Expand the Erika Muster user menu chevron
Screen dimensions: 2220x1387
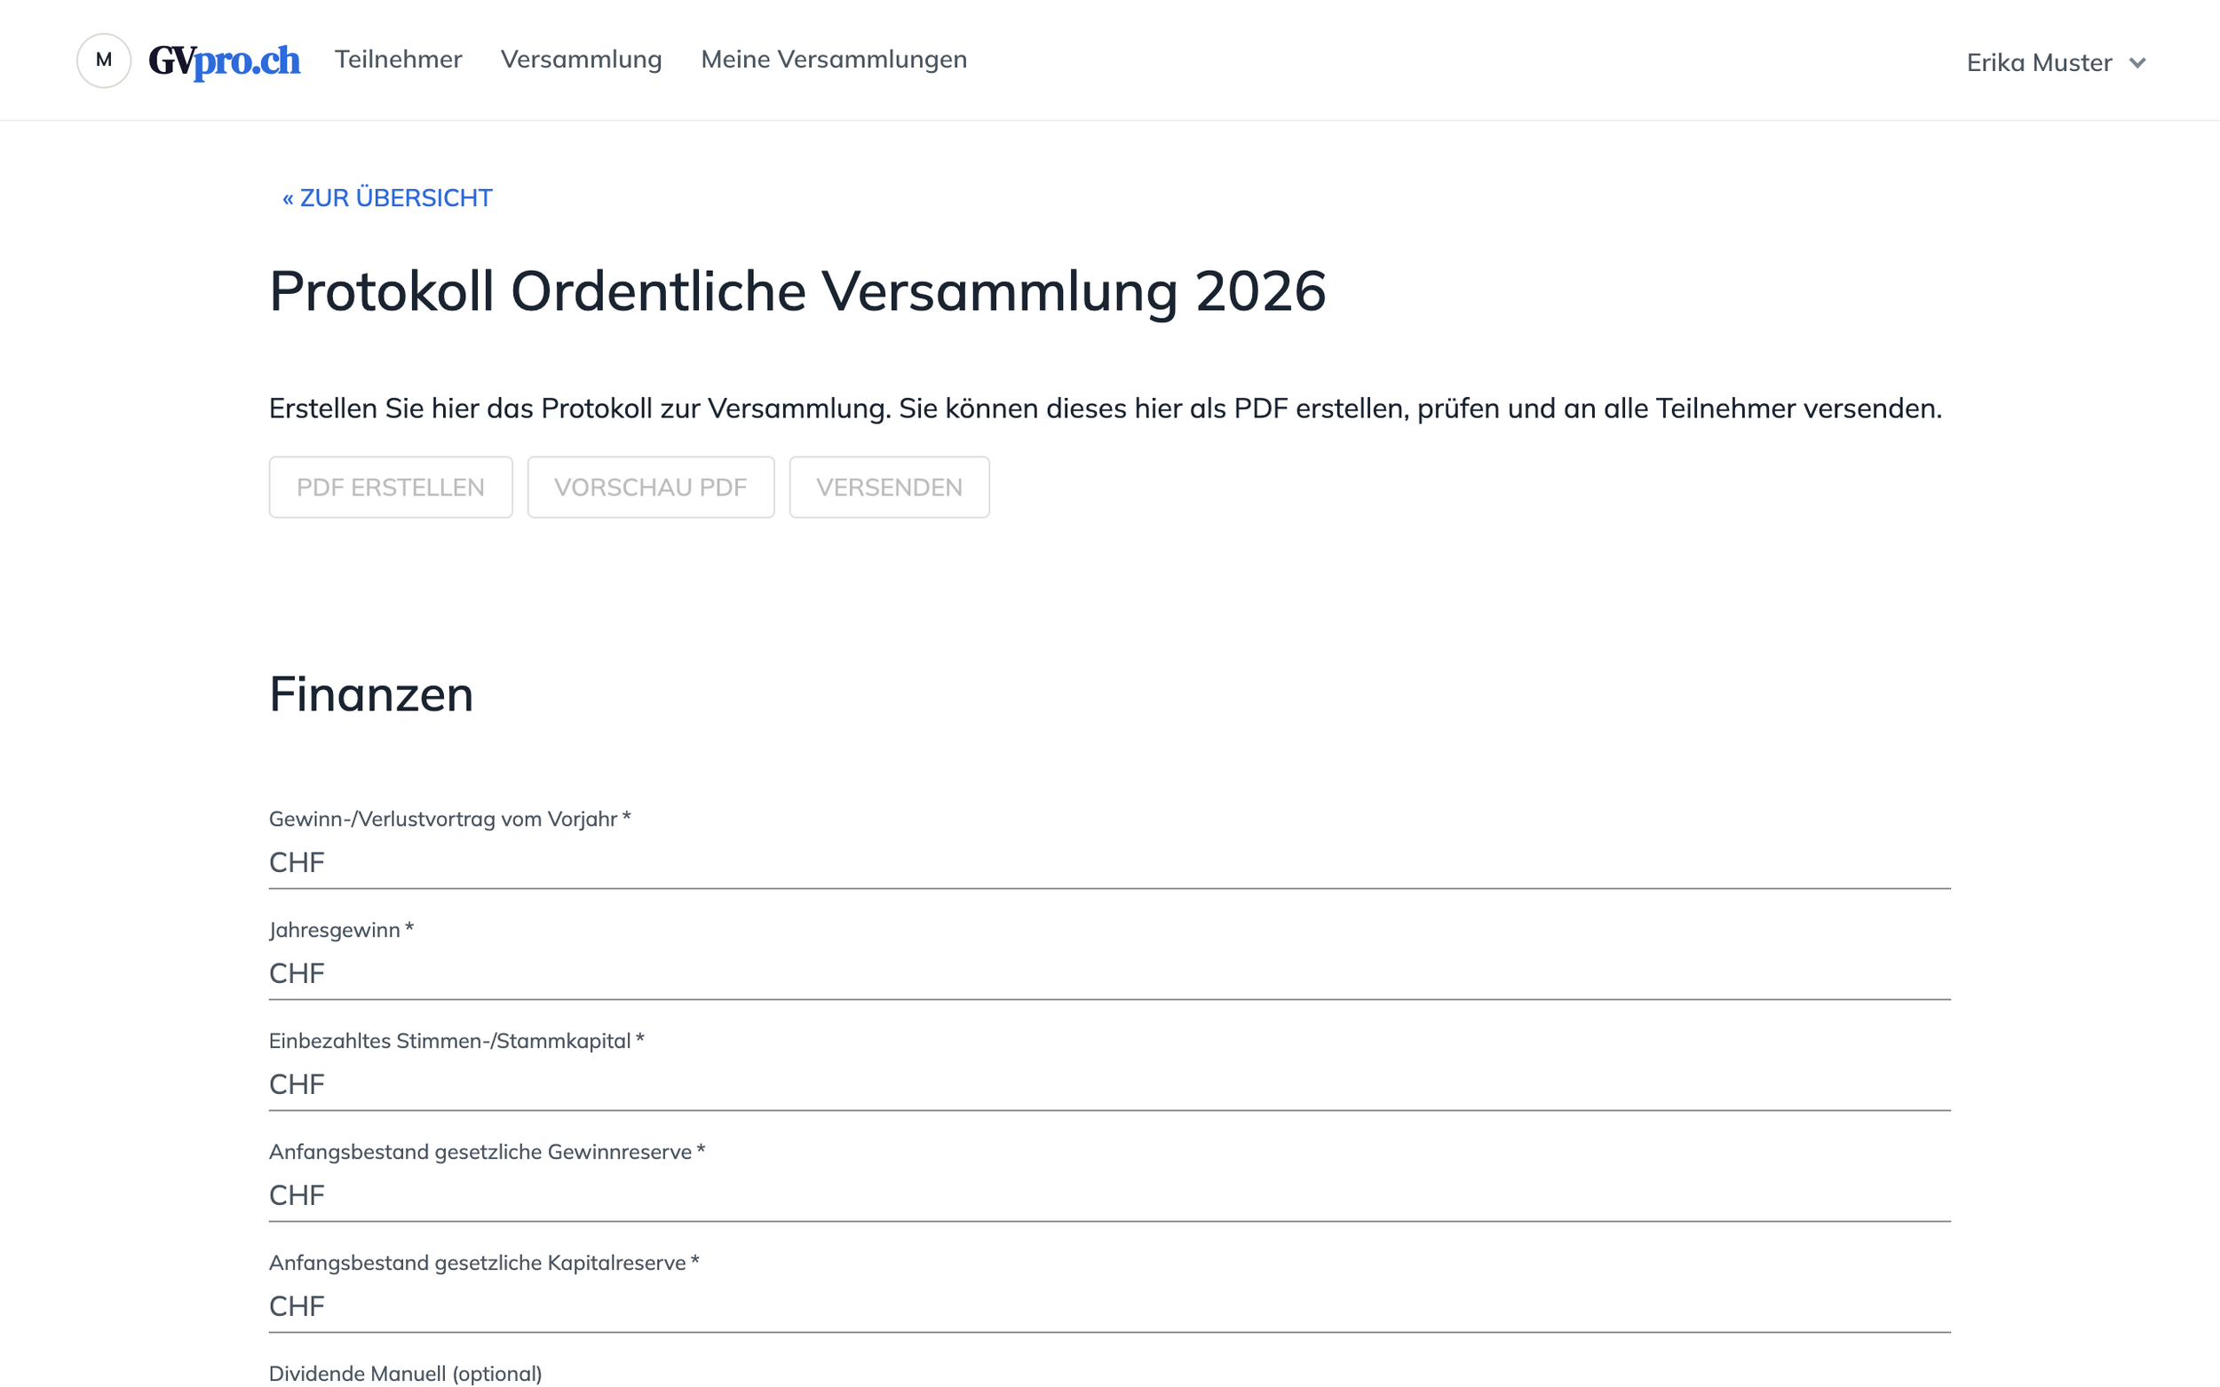(x=2137, y=62)
